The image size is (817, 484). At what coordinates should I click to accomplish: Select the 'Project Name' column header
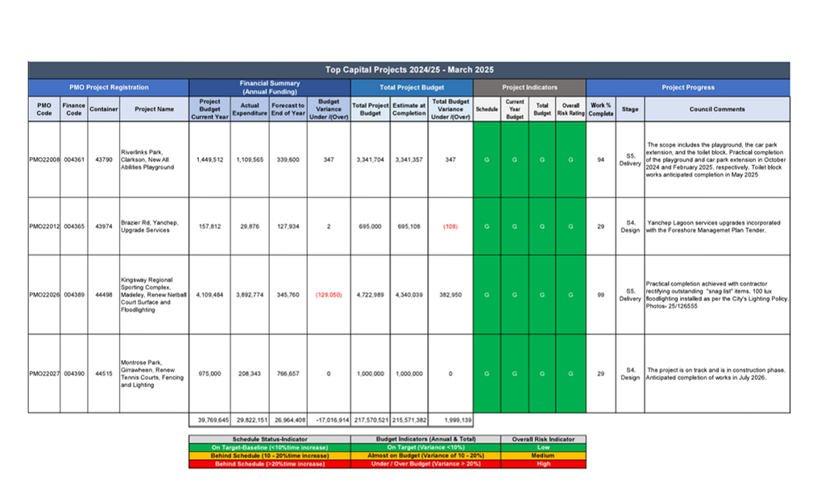point(154,110)
